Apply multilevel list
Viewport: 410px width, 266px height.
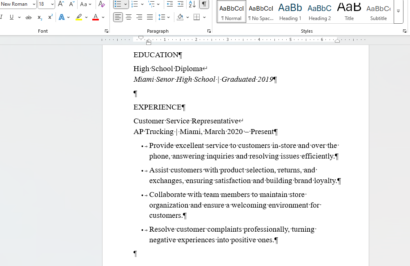coord(151,4)
